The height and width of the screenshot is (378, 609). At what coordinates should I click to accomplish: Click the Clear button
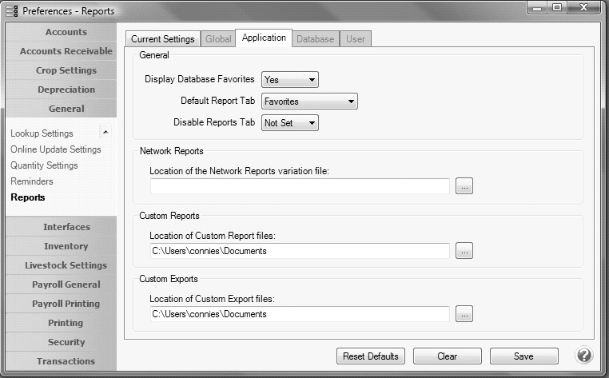coord(447,356)
